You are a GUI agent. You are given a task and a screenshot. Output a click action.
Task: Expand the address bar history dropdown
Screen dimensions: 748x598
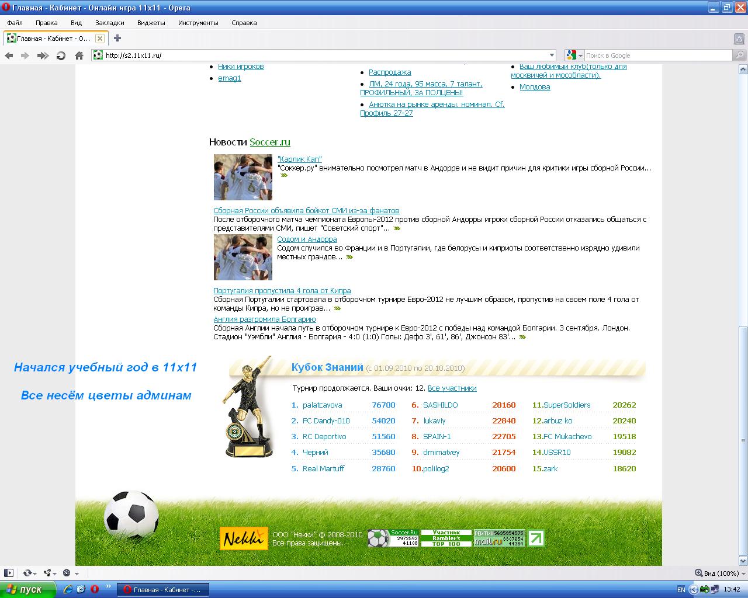click(552, 55)
